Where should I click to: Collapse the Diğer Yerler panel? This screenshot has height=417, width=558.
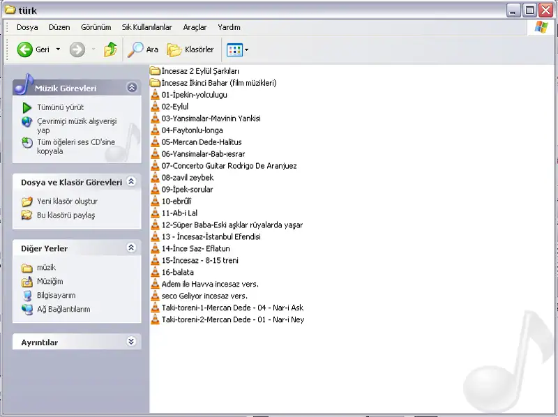point(131,248)
